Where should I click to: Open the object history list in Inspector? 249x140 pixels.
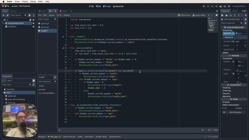(x=245, y=15)
